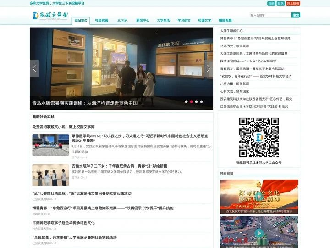Open news link 探索法治奥秘 公安局研学
This screenshot has width=330, height=248.
click(x=248, y=61)
